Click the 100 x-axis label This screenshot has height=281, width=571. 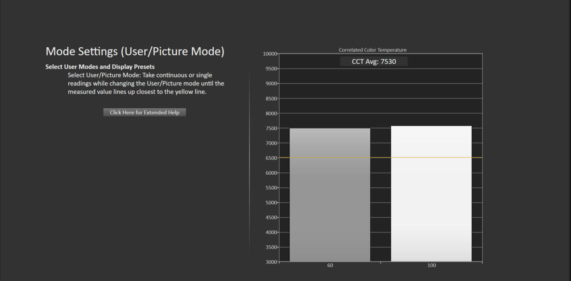pos(431,265)
